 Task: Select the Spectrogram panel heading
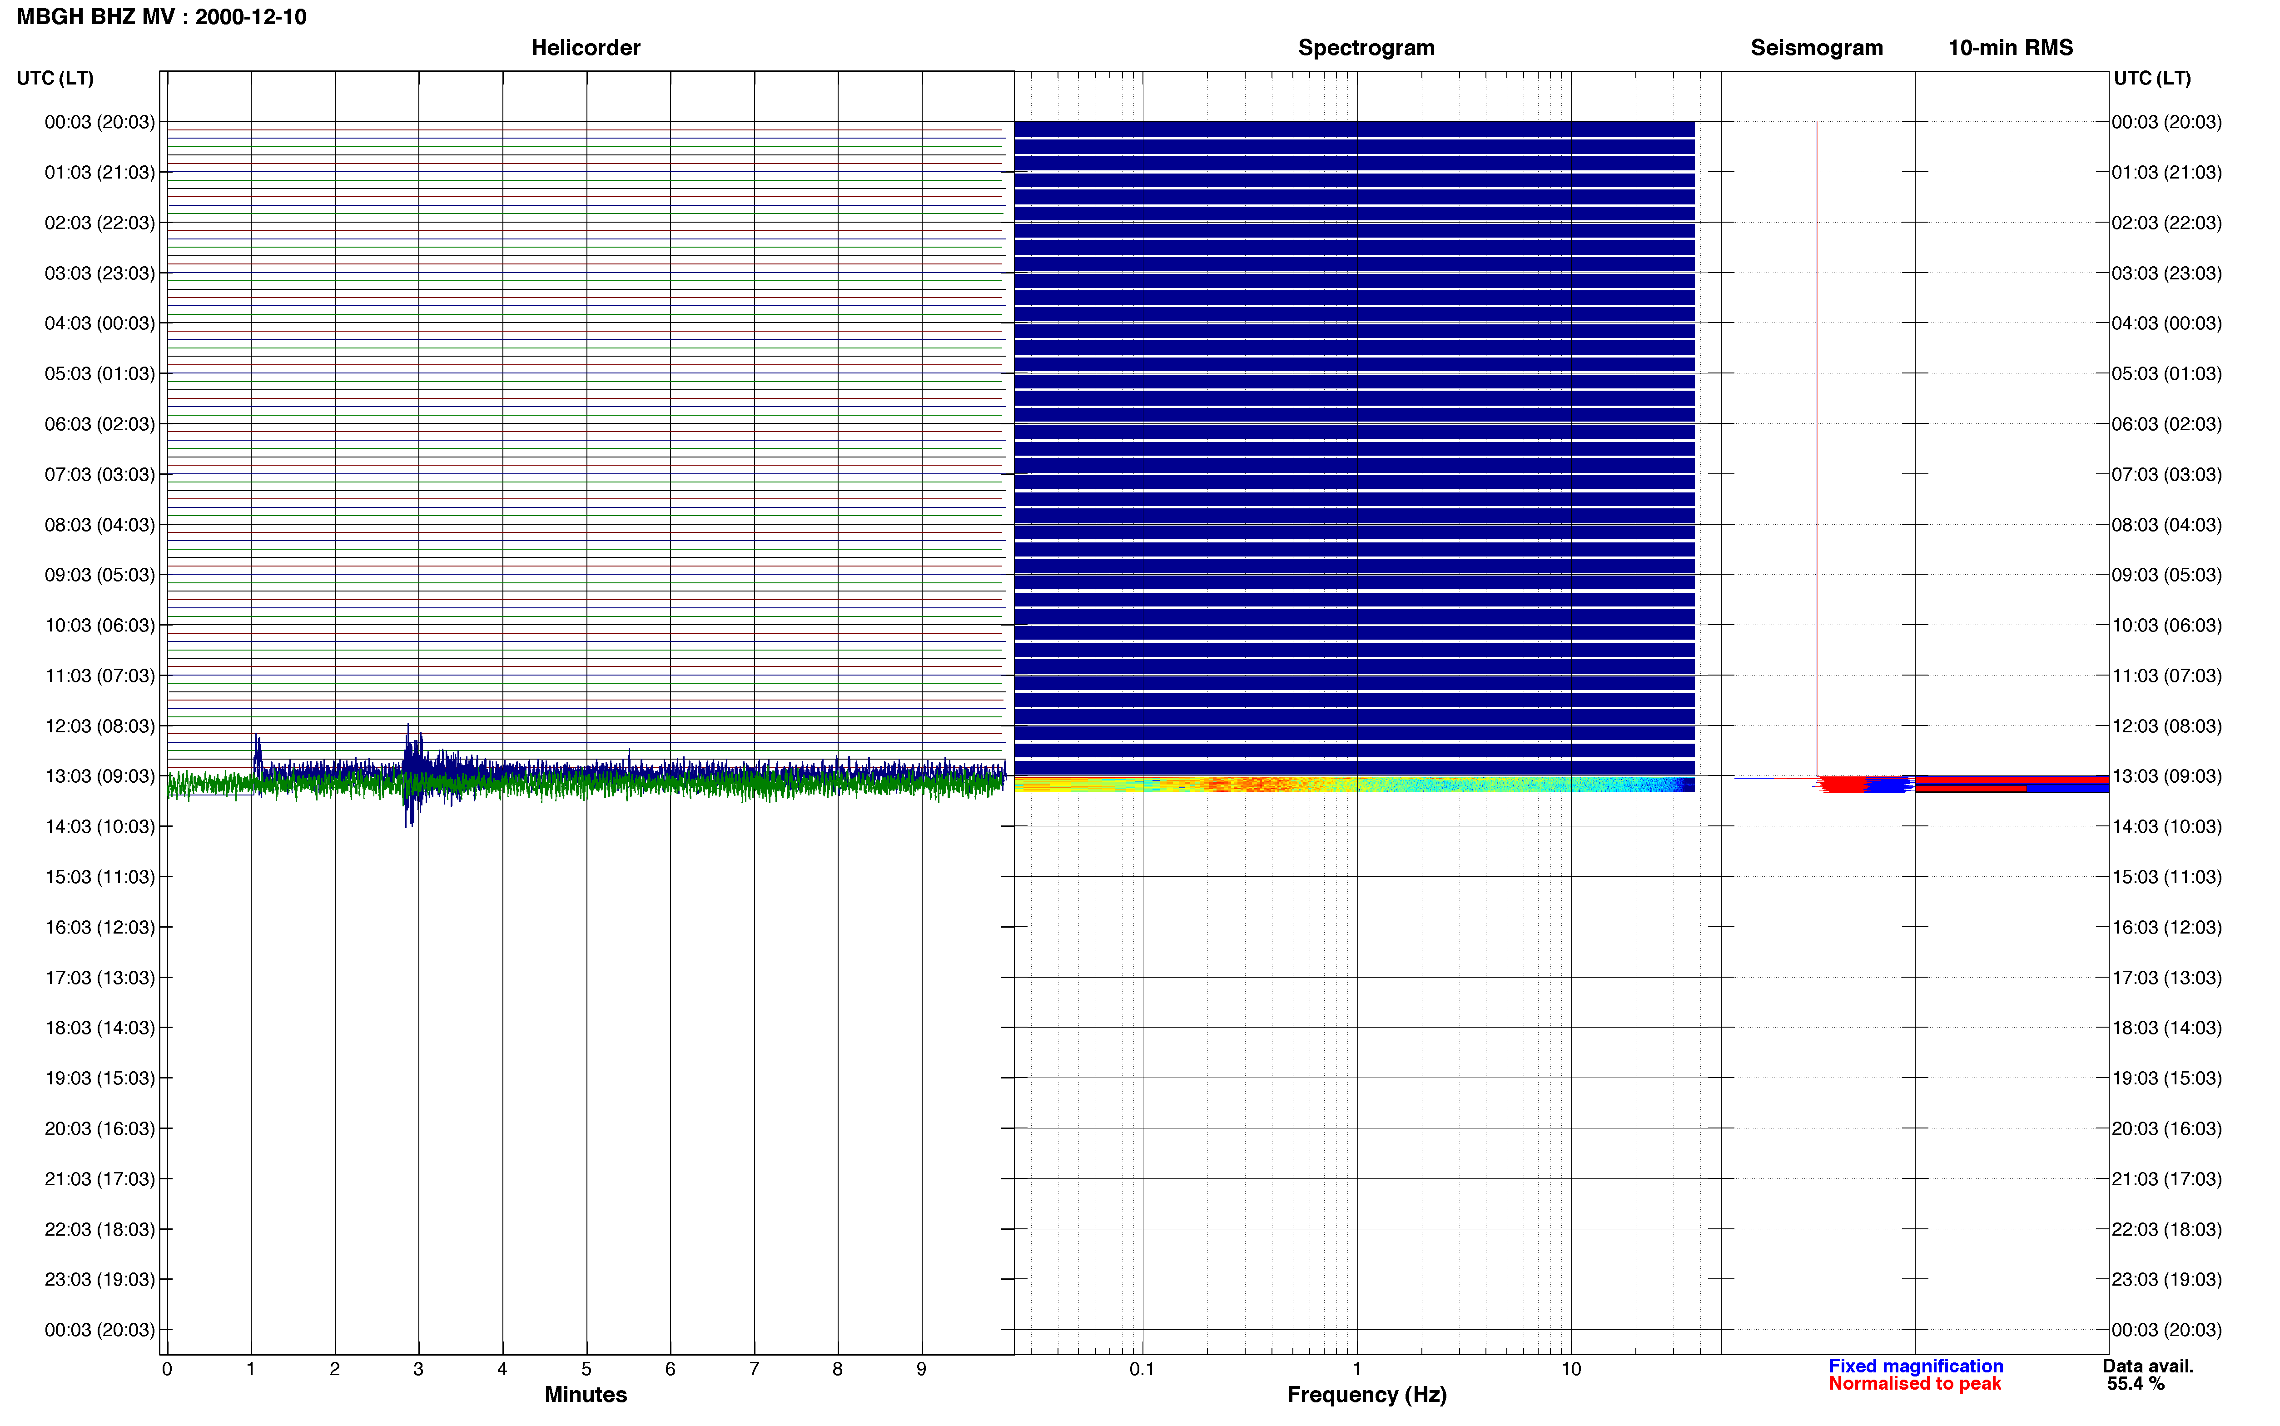click(1366, 47)
